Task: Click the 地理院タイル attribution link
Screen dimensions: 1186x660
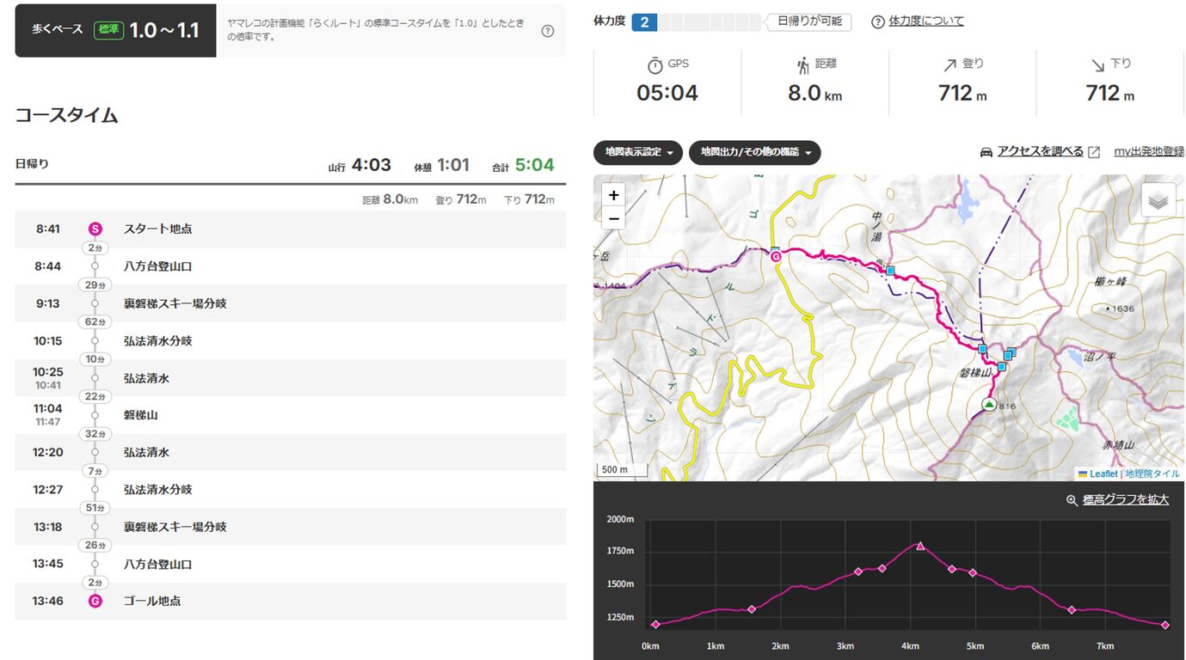Action: 1152,474
